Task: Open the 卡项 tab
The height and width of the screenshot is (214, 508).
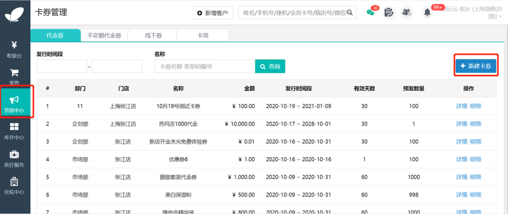Action: click(x=203, y=36)
